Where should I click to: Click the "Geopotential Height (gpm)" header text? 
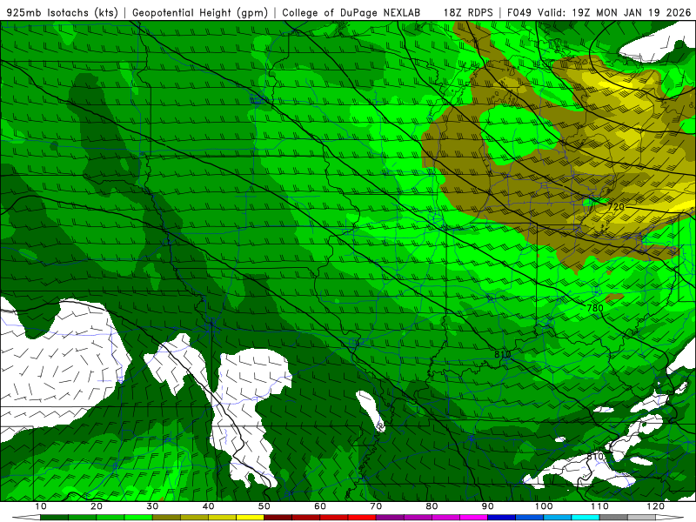(x=200, y=12)
